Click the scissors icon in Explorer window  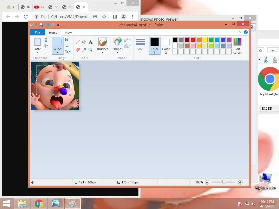click(x=266, y=60)
